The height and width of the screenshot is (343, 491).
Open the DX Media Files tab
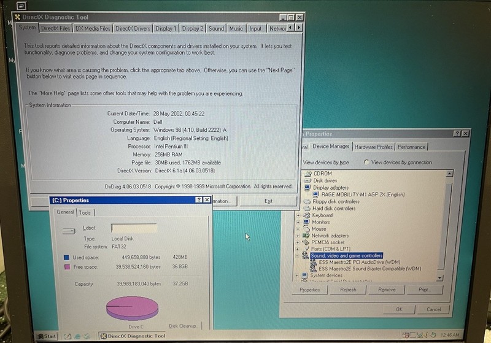[93, 28]
